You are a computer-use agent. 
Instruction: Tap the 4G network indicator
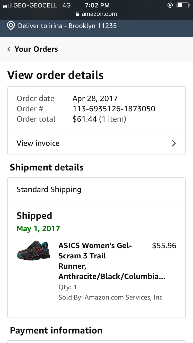(x=66, y=5)
